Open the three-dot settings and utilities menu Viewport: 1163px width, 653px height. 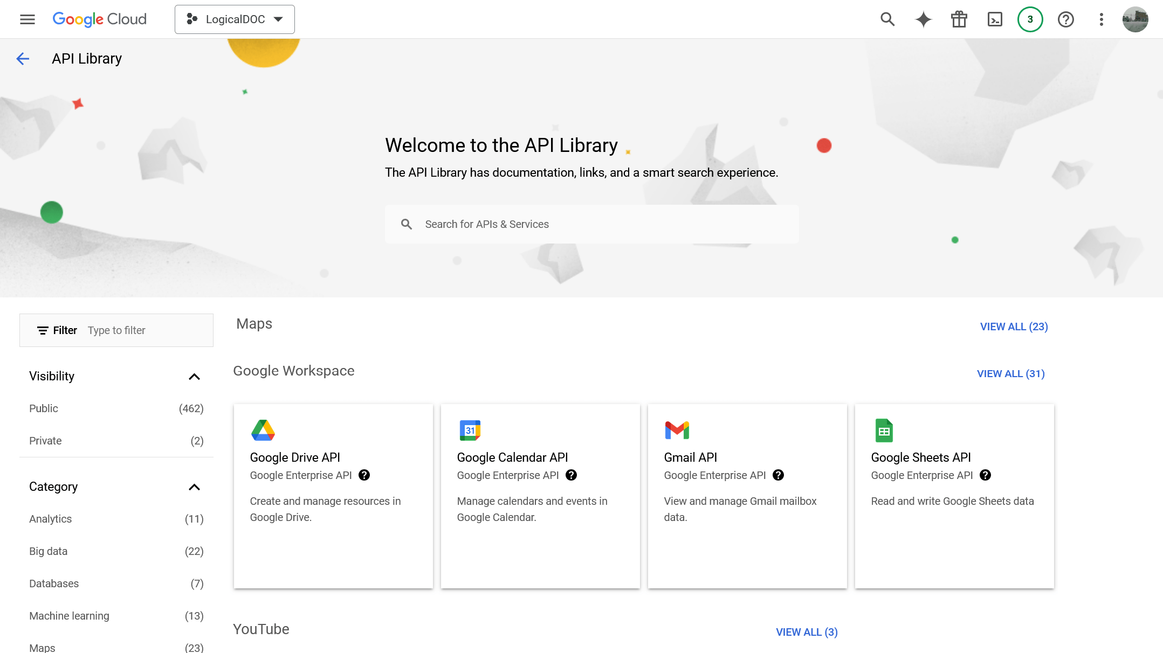click(x=1101, y=19)
